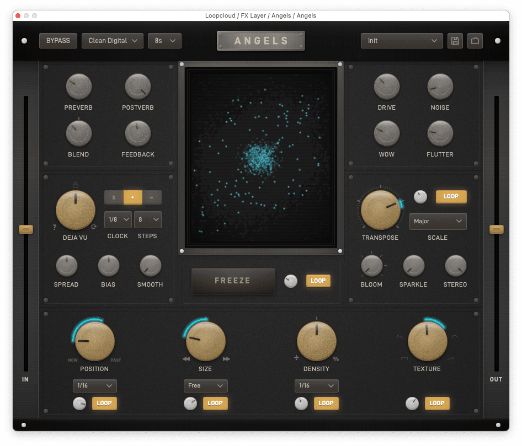The width and height of the screenshot is (522, 446).
Task: Open the Clean Digital mode dropdown
Action: coord(113,41)
